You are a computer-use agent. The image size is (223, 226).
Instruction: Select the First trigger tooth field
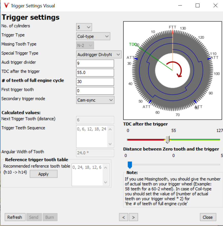(x=95, y=91)
